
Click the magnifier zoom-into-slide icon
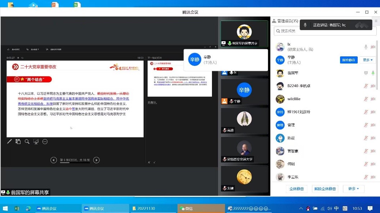point(27,142)
